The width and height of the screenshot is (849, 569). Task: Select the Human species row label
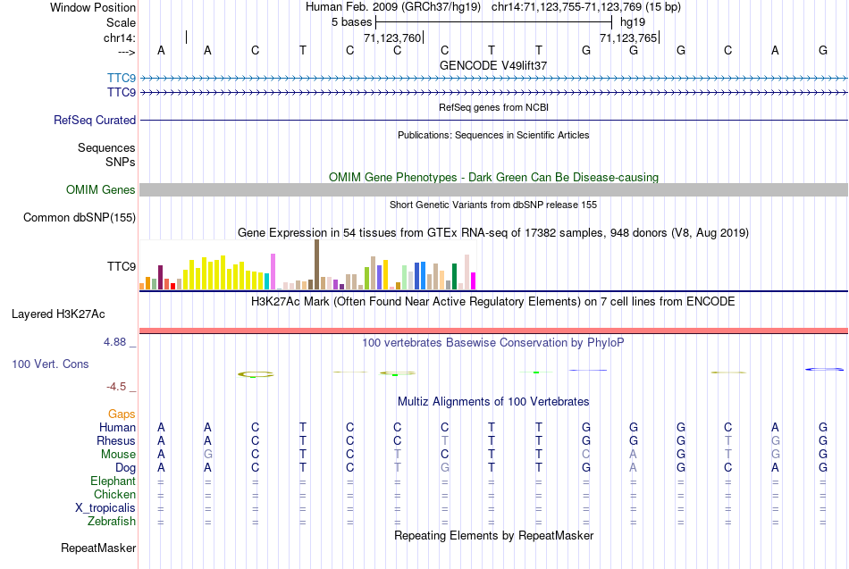[x=117, y=427]
